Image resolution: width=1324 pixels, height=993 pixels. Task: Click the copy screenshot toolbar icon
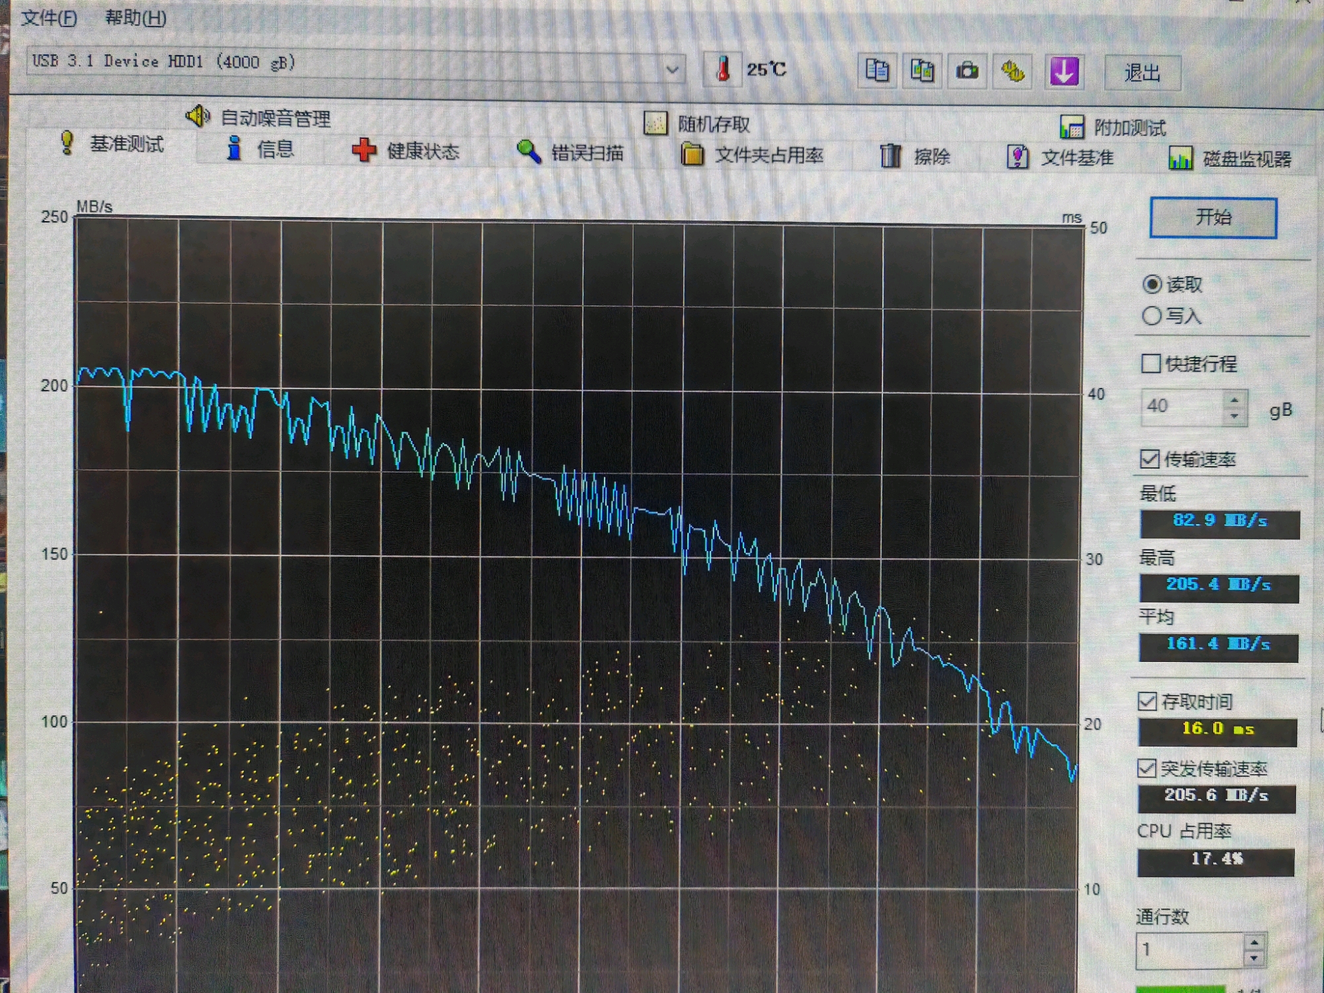pyautogui.click(x=922, y=70)
